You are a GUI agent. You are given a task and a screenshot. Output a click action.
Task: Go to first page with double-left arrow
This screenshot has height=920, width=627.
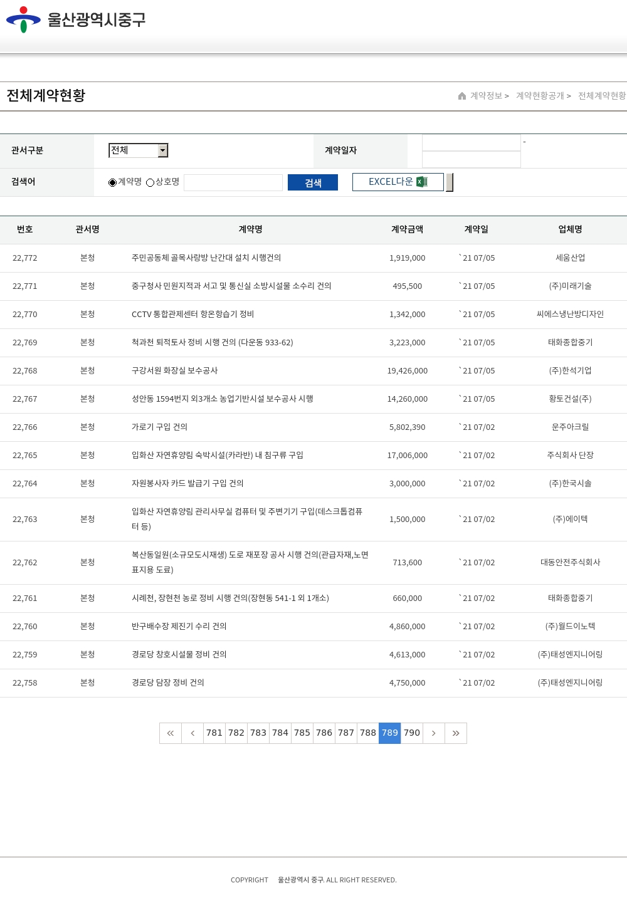[x=171, y=733]
